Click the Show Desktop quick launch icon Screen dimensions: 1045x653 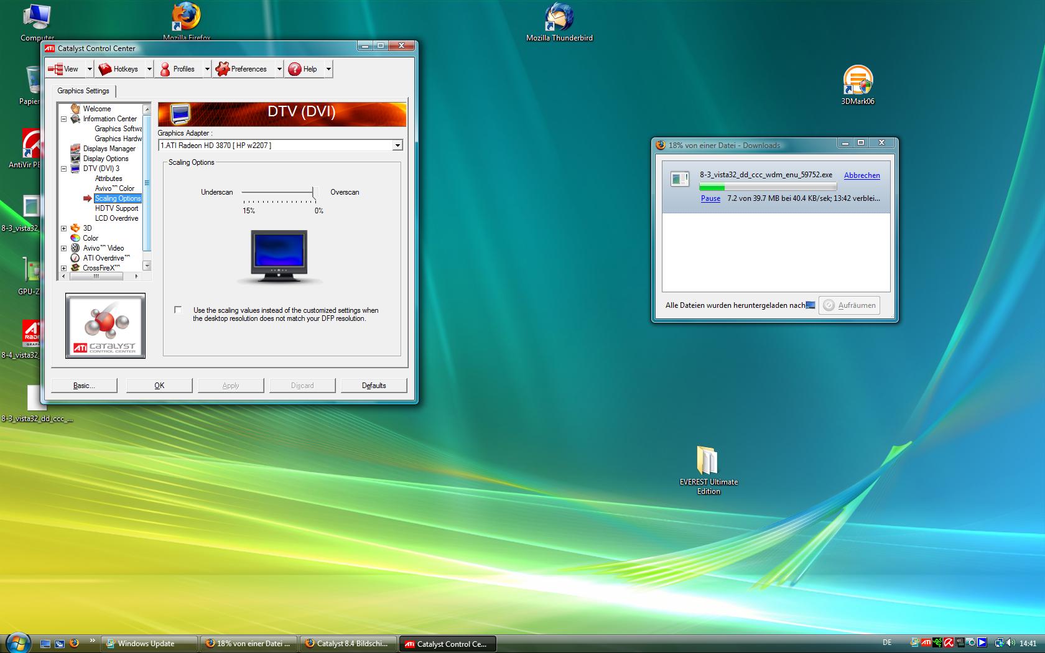click(45, 644)
